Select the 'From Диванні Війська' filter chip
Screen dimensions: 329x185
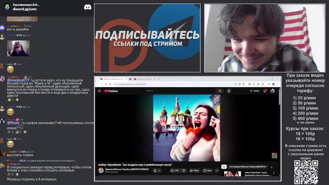click(x=248, y=167)
